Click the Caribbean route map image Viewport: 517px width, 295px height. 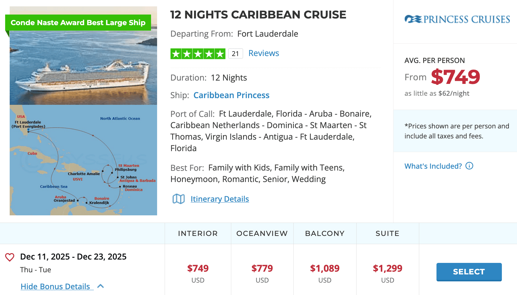pyautogui.click(x=83, y=160)
